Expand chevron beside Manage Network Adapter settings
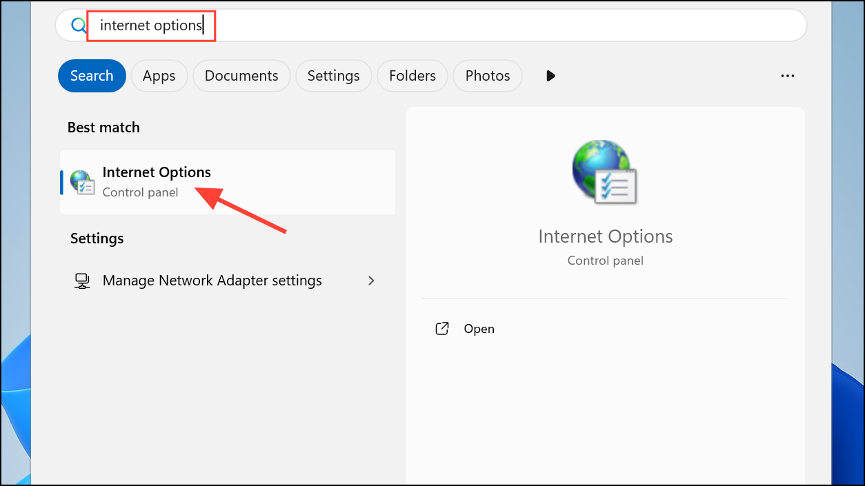865x486 pixels. coord(371,281)
